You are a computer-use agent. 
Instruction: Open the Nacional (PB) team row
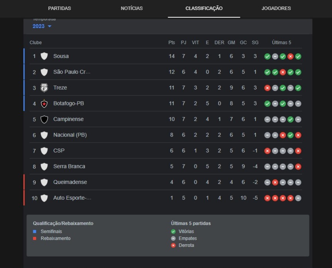(166, 135)
